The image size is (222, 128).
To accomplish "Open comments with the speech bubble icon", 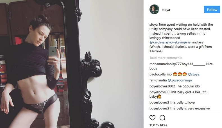I will click(x=162, y=118).
